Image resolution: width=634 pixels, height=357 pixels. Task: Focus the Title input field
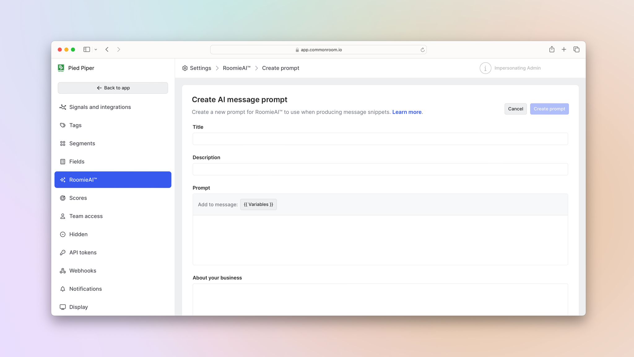click(380, 139)
